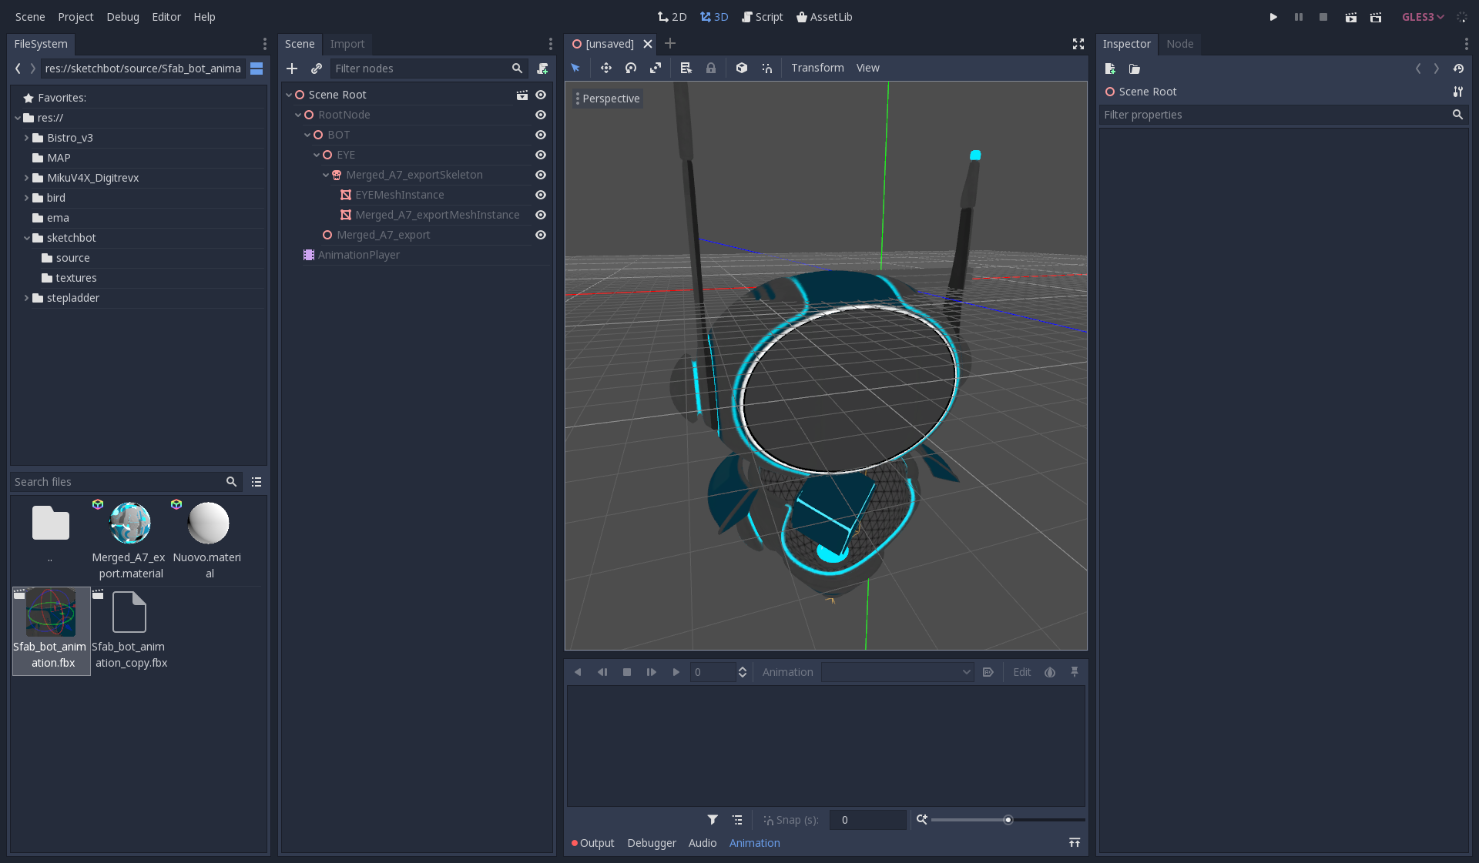The height and width of the screenshot is (863, 1479).
Task: Click the Edit button in the animation panel
Action: [x=1021, y=671]
